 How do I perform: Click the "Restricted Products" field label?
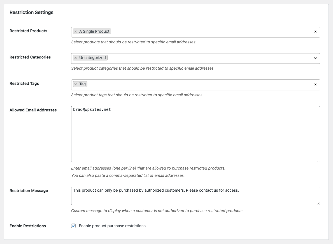[28, 31]
